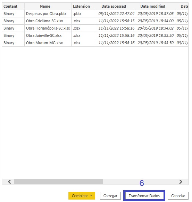Select the Date accessed column header
Screen dimensions: 192x202
pyautogui.click(x=116, y=6)
